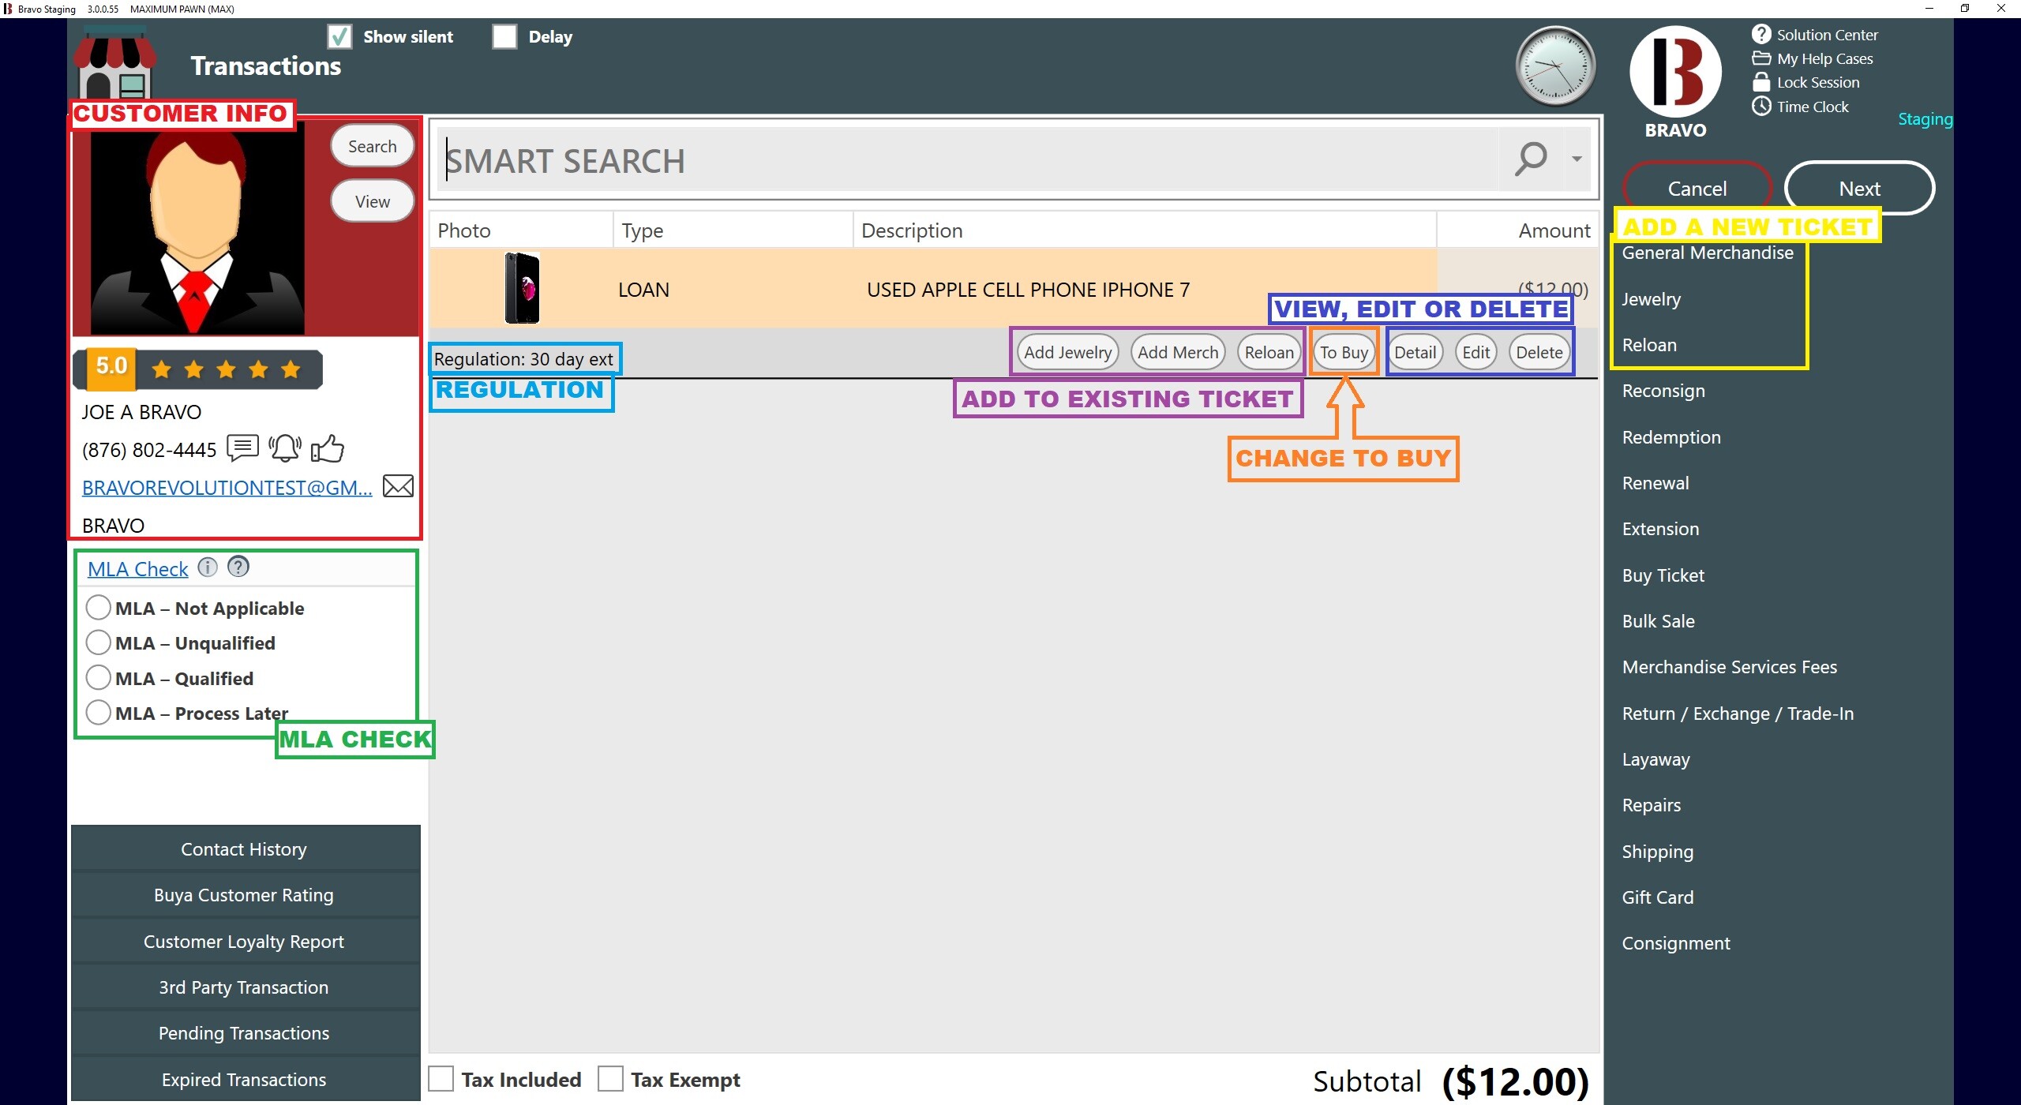Select Merchandise Services Fees item

[1729, 667]
